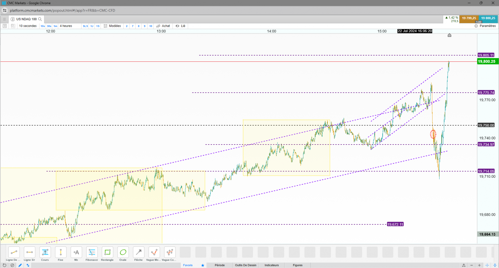This screenshot has width=499, height=268.
Task: Select the Fibonacci drawing tool
Action: pos(92,252)
